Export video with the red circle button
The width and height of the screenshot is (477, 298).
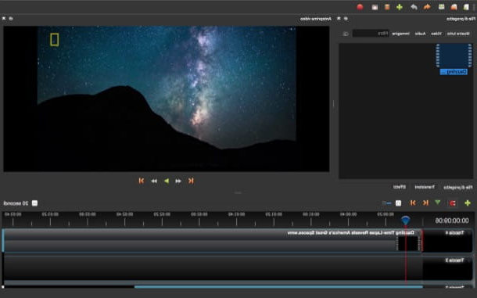[x=360, y=7]
